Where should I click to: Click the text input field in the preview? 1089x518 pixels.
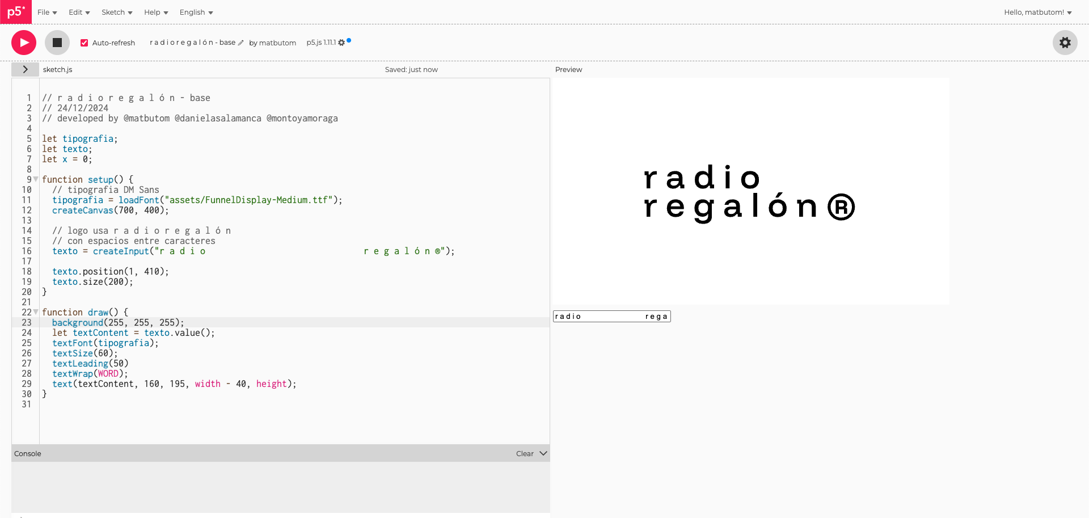611,316
